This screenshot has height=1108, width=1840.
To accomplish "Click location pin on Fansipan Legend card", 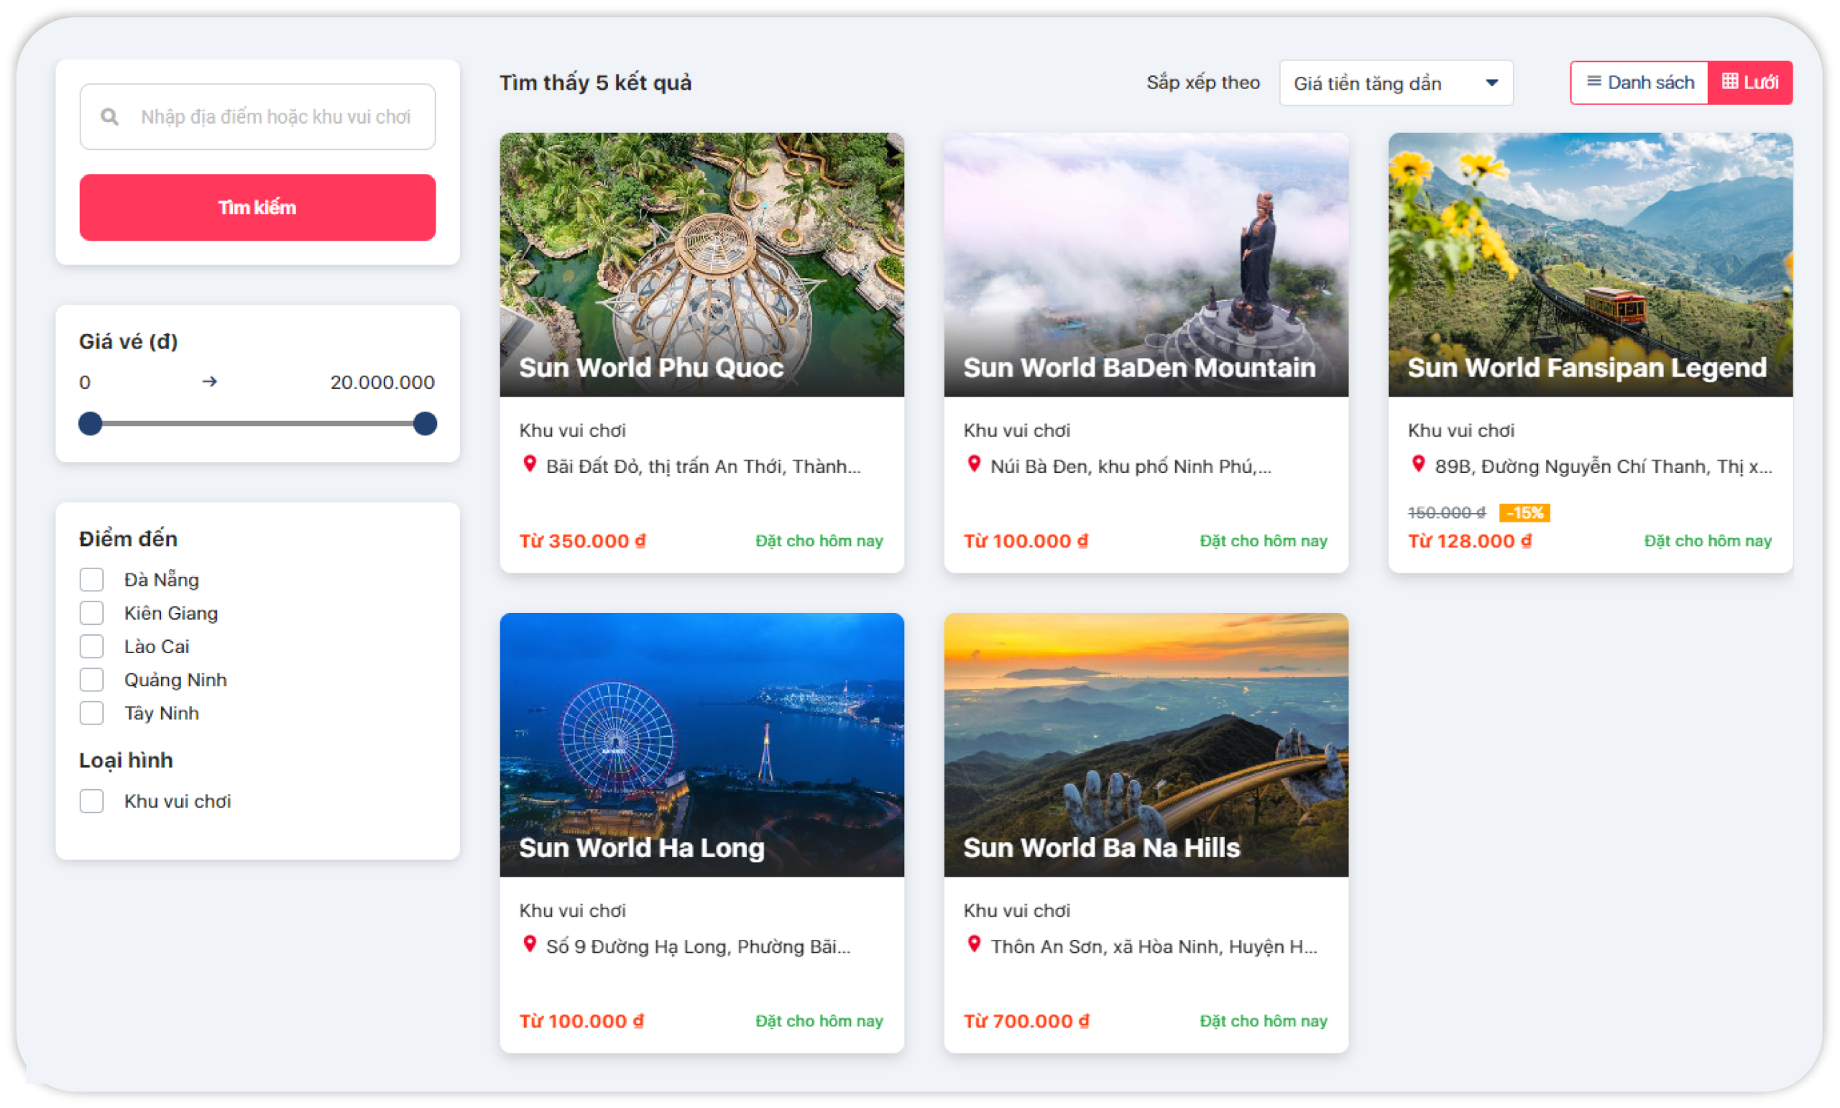I will pos(1418,464).
